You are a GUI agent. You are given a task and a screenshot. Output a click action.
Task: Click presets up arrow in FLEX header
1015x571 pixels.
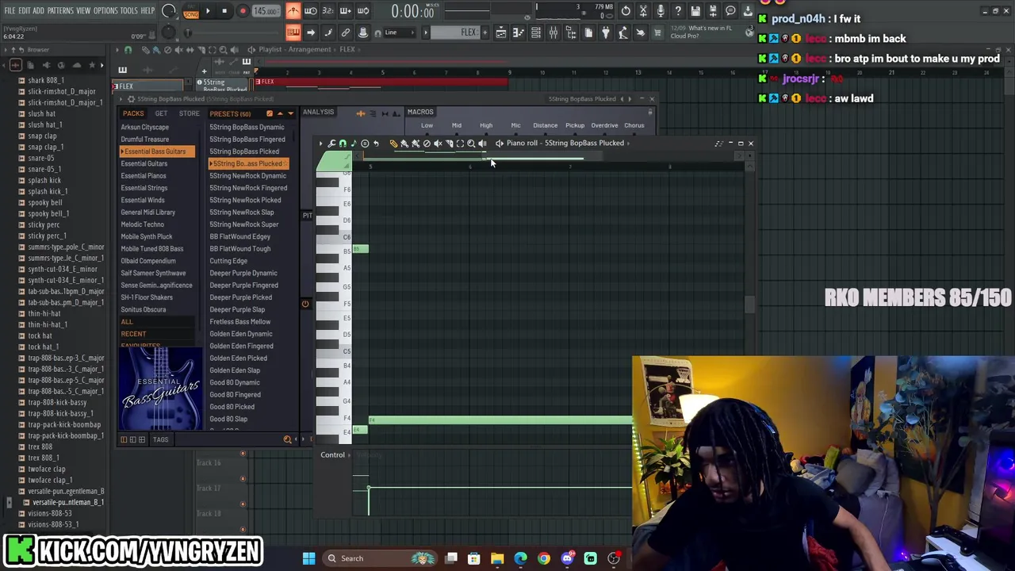(279, 113)
